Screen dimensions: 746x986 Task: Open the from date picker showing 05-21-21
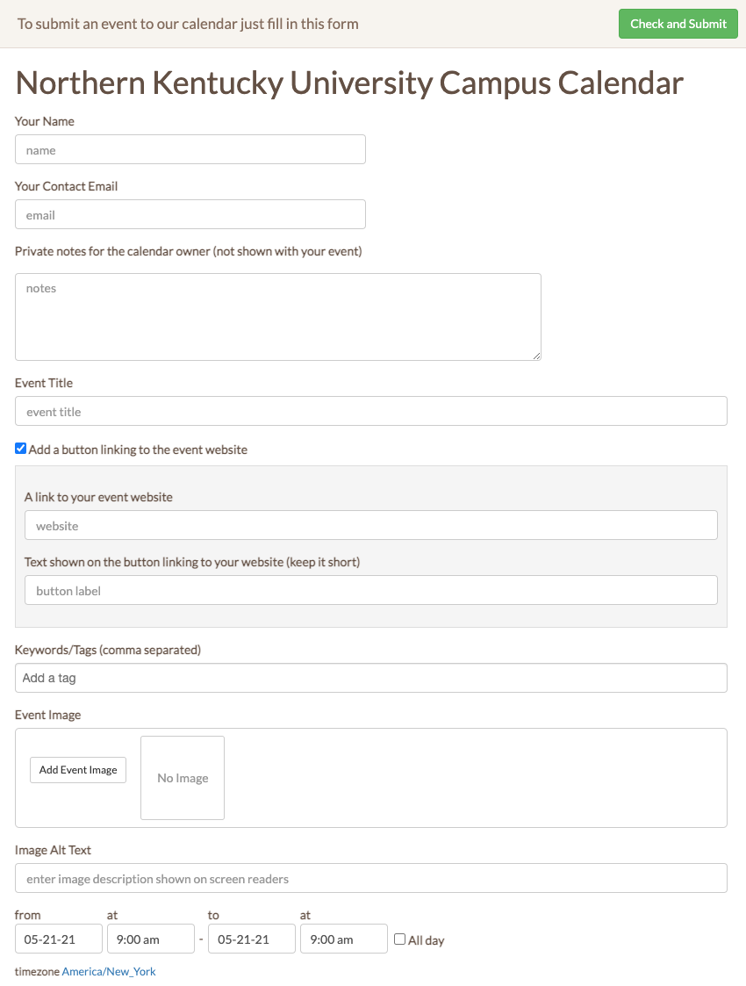[x=58, y=939]
